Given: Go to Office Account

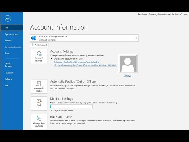Looking at the screenshot, I should click(x=9, y=65).
